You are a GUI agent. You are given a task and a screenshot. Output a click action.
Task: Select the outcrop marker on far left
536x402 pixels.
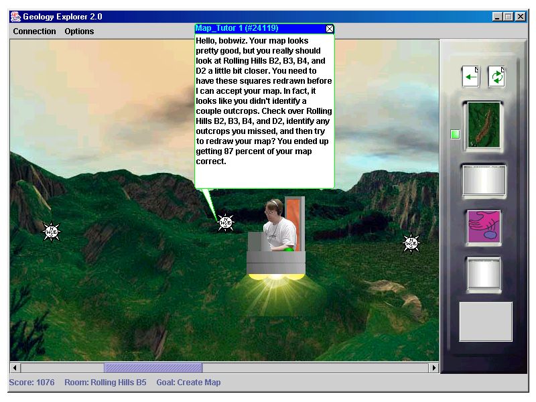[x=52, y=232]
